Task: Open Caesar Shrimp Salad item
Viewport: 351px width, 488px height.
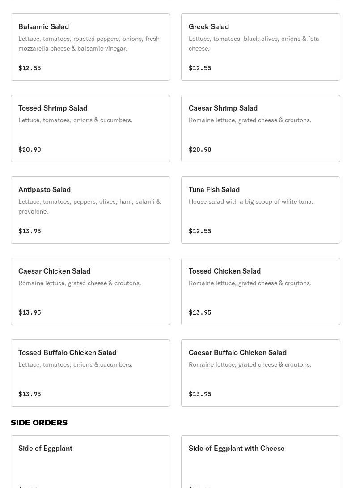Action: (261, 128)
